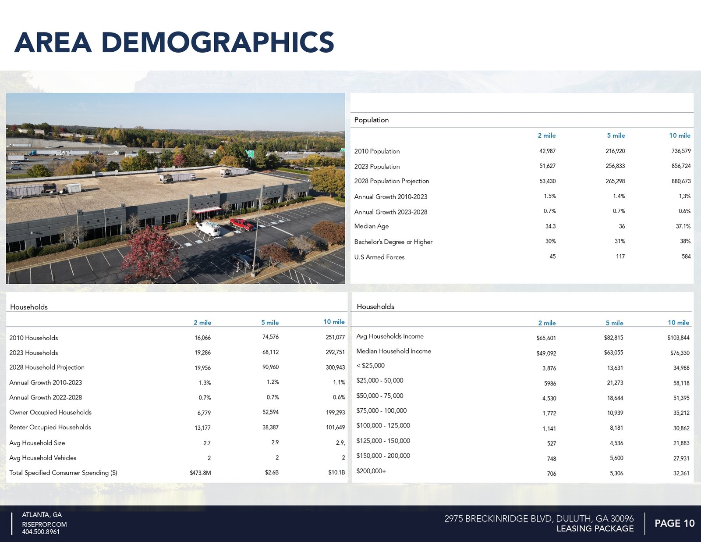This screenshot has width=701, height=542.
Task: Select the 2023 Population row label
Action: (x=377, y=167)
